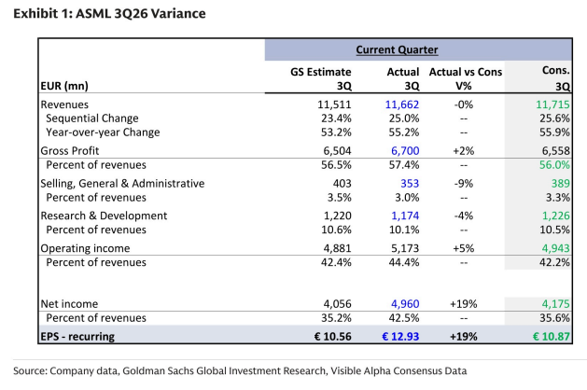The width and height of the screenshot is (587, 390).
Task: Click SG&A estimate value 403
Action: [342, 184]
